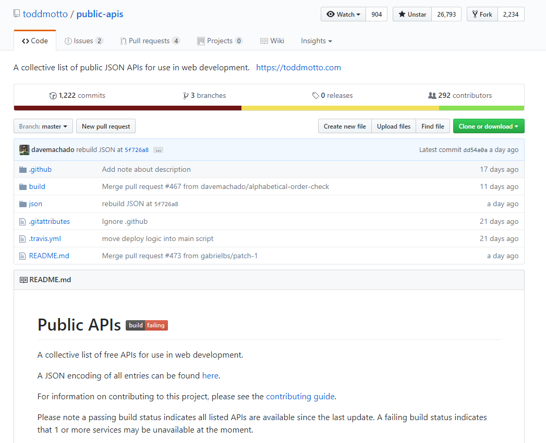Open README.md file link in list
Image resolution: width=546 pixels, height=443 pixels.
pyautogui.click(x=49, y=256)
